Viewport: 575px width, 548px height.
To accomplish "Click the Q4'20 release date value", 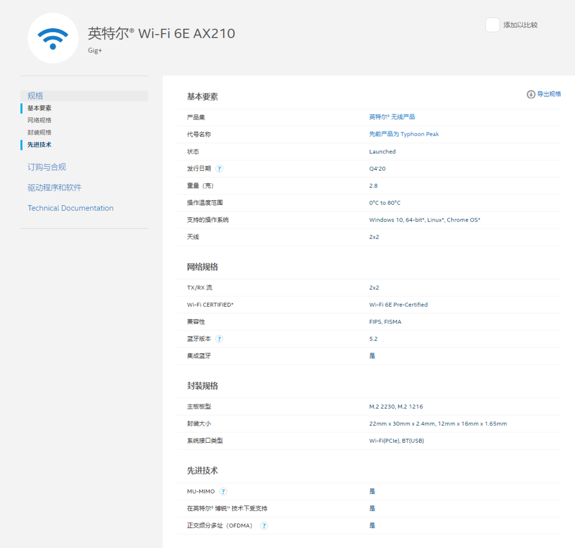I will 377,169.
